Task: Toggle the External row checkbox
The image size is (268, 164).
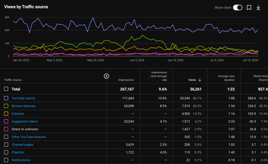Action: click(6, 114)
